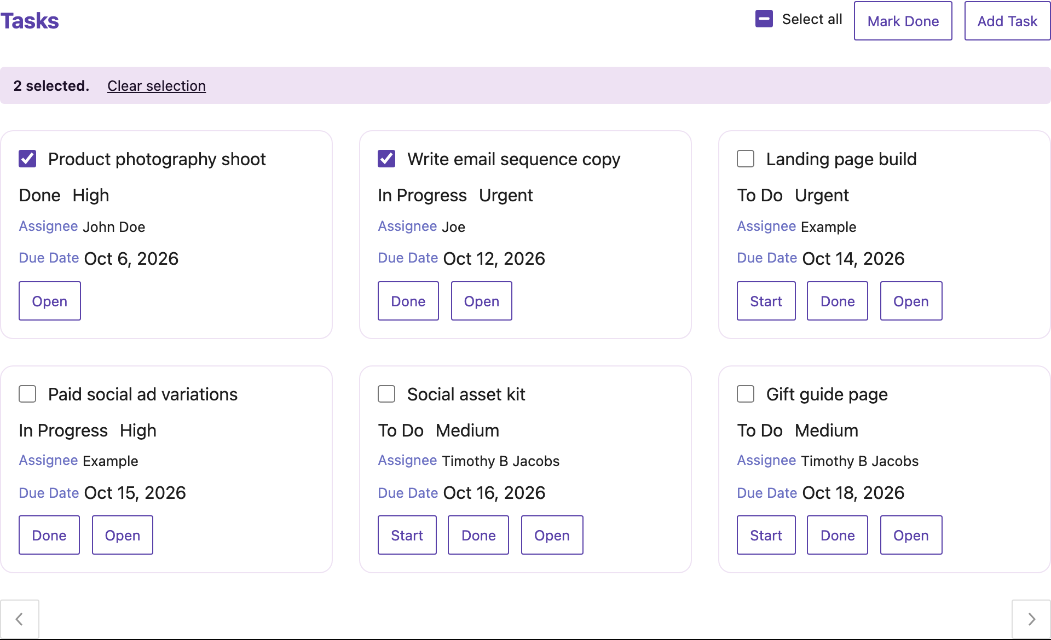
Task: Open the Write email sequence copy task
Action: (x=482, y=301)
